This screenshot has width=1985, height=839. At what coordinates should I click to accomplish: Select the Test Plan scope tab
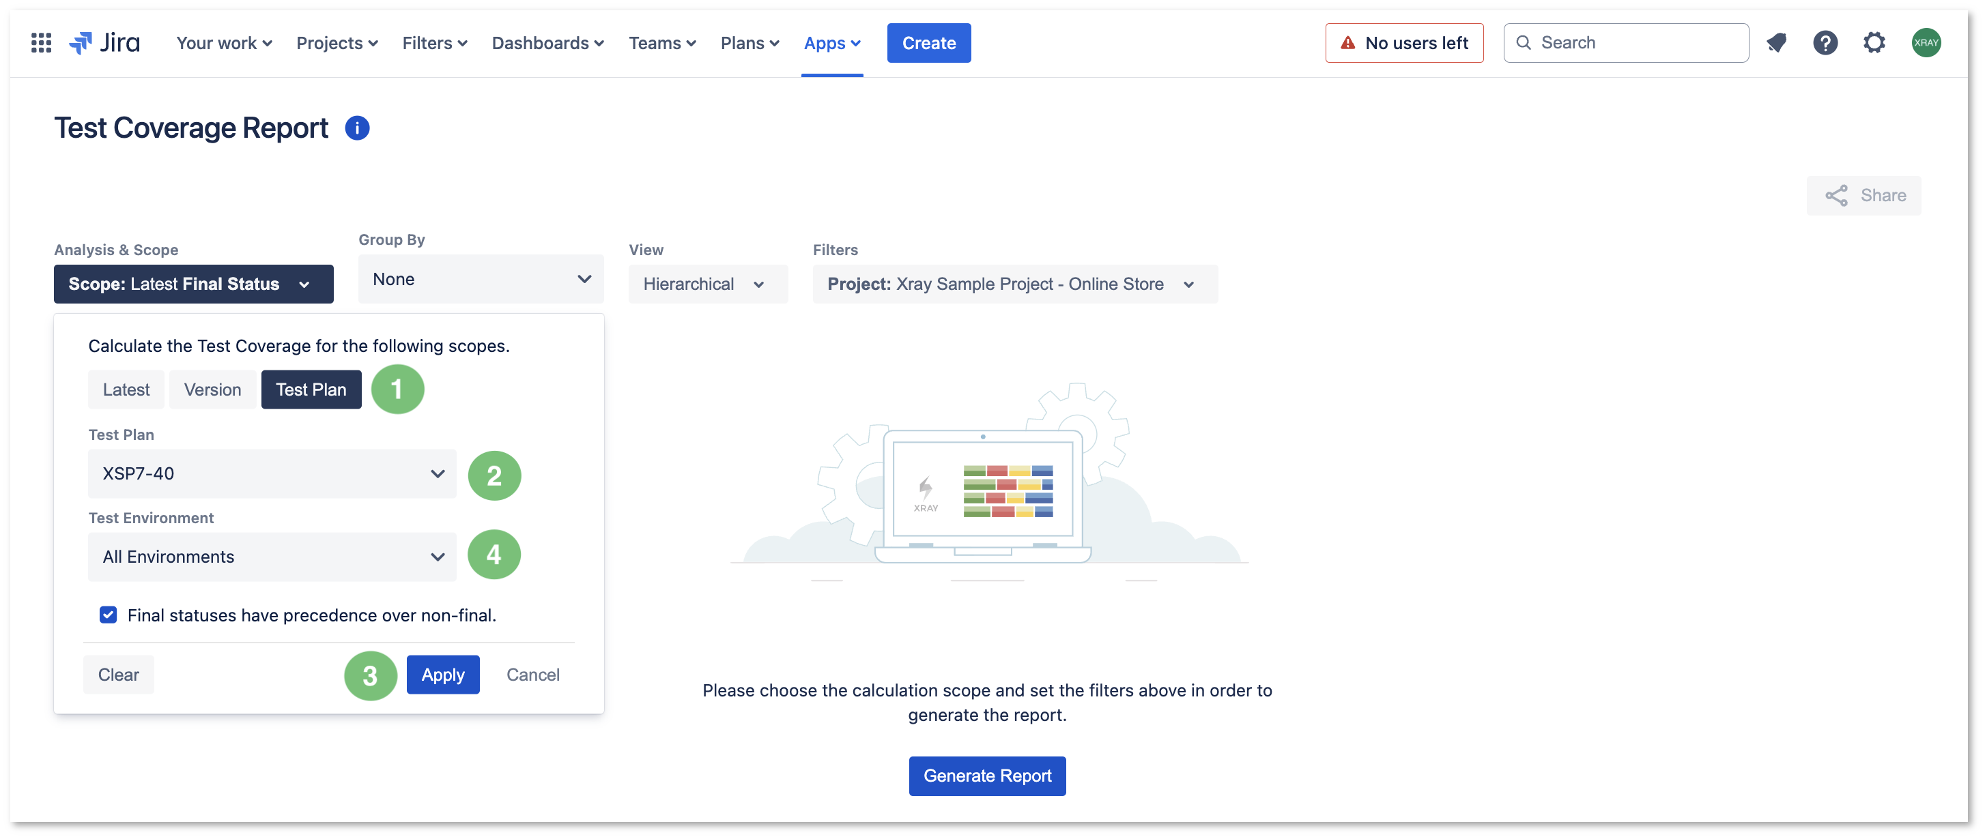pos(311,389)
